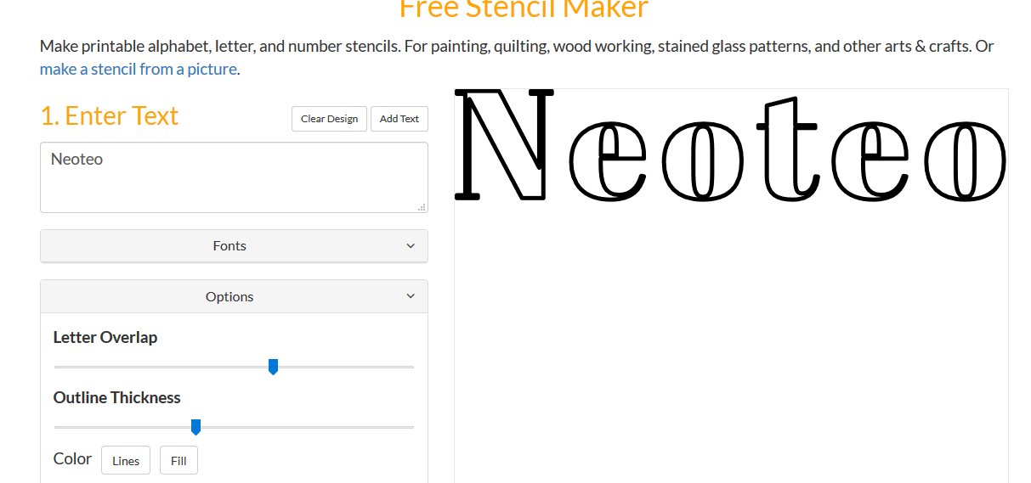The width and height of the screenshot is (1031, 483).
Task: Click the last outlined o in the stencil
Action: click(x=966, y=161)
